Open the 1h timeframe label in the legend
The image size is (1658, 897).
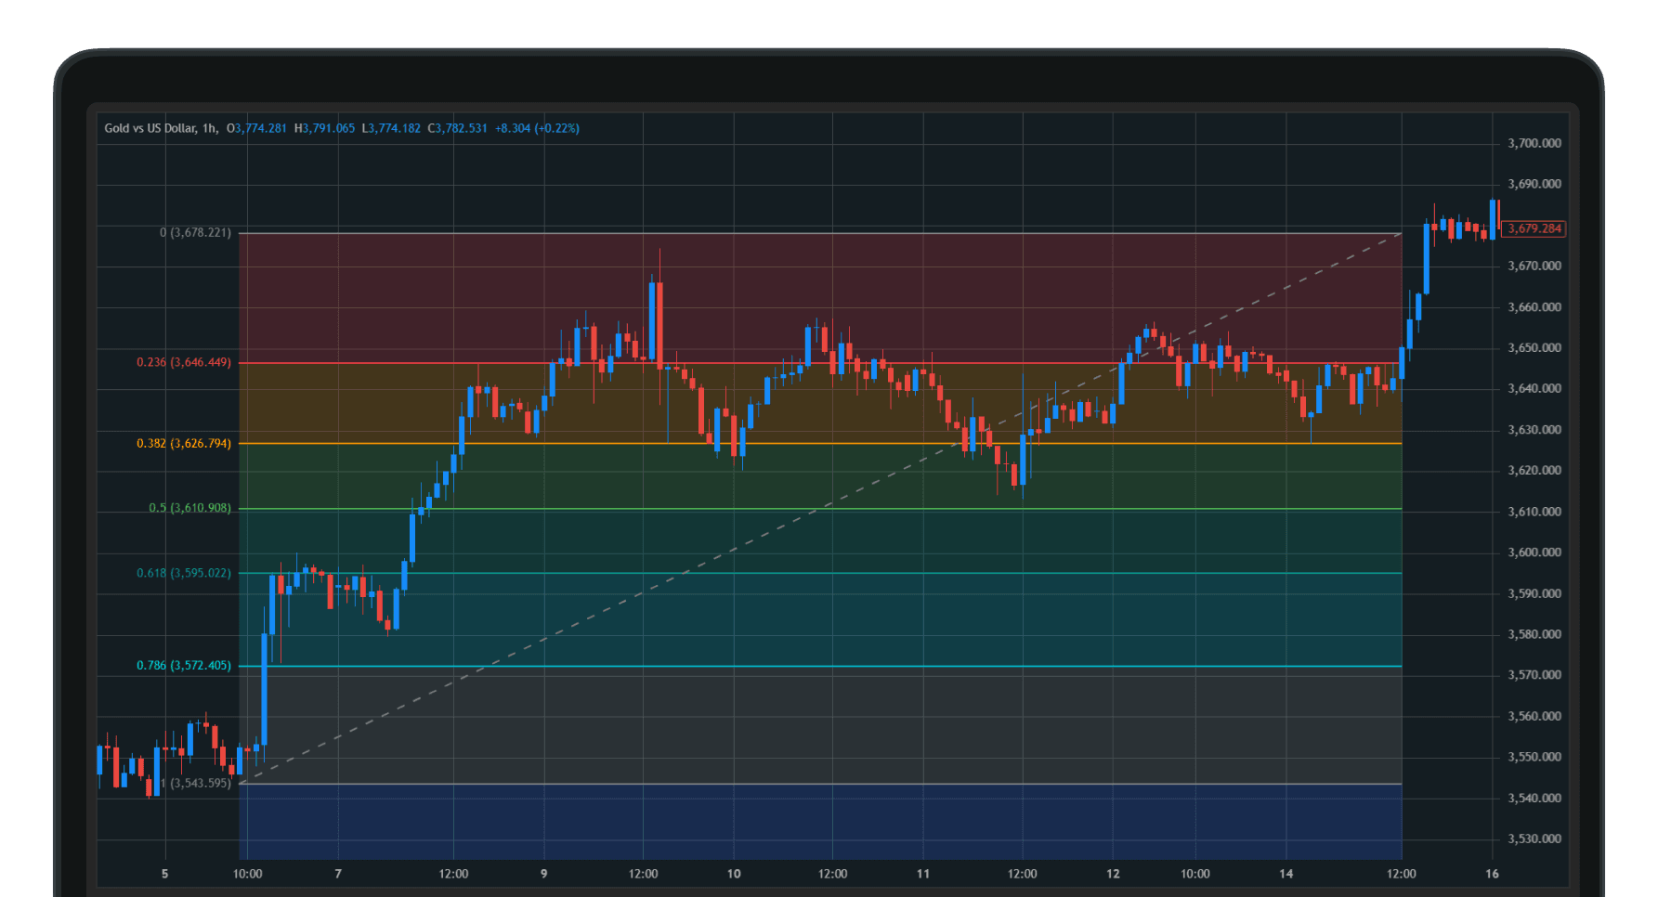pos(209,128)
